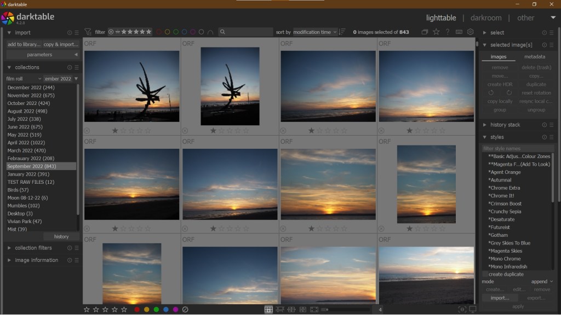Toggle thumbnail overlays with the star icon

point(436,32)
